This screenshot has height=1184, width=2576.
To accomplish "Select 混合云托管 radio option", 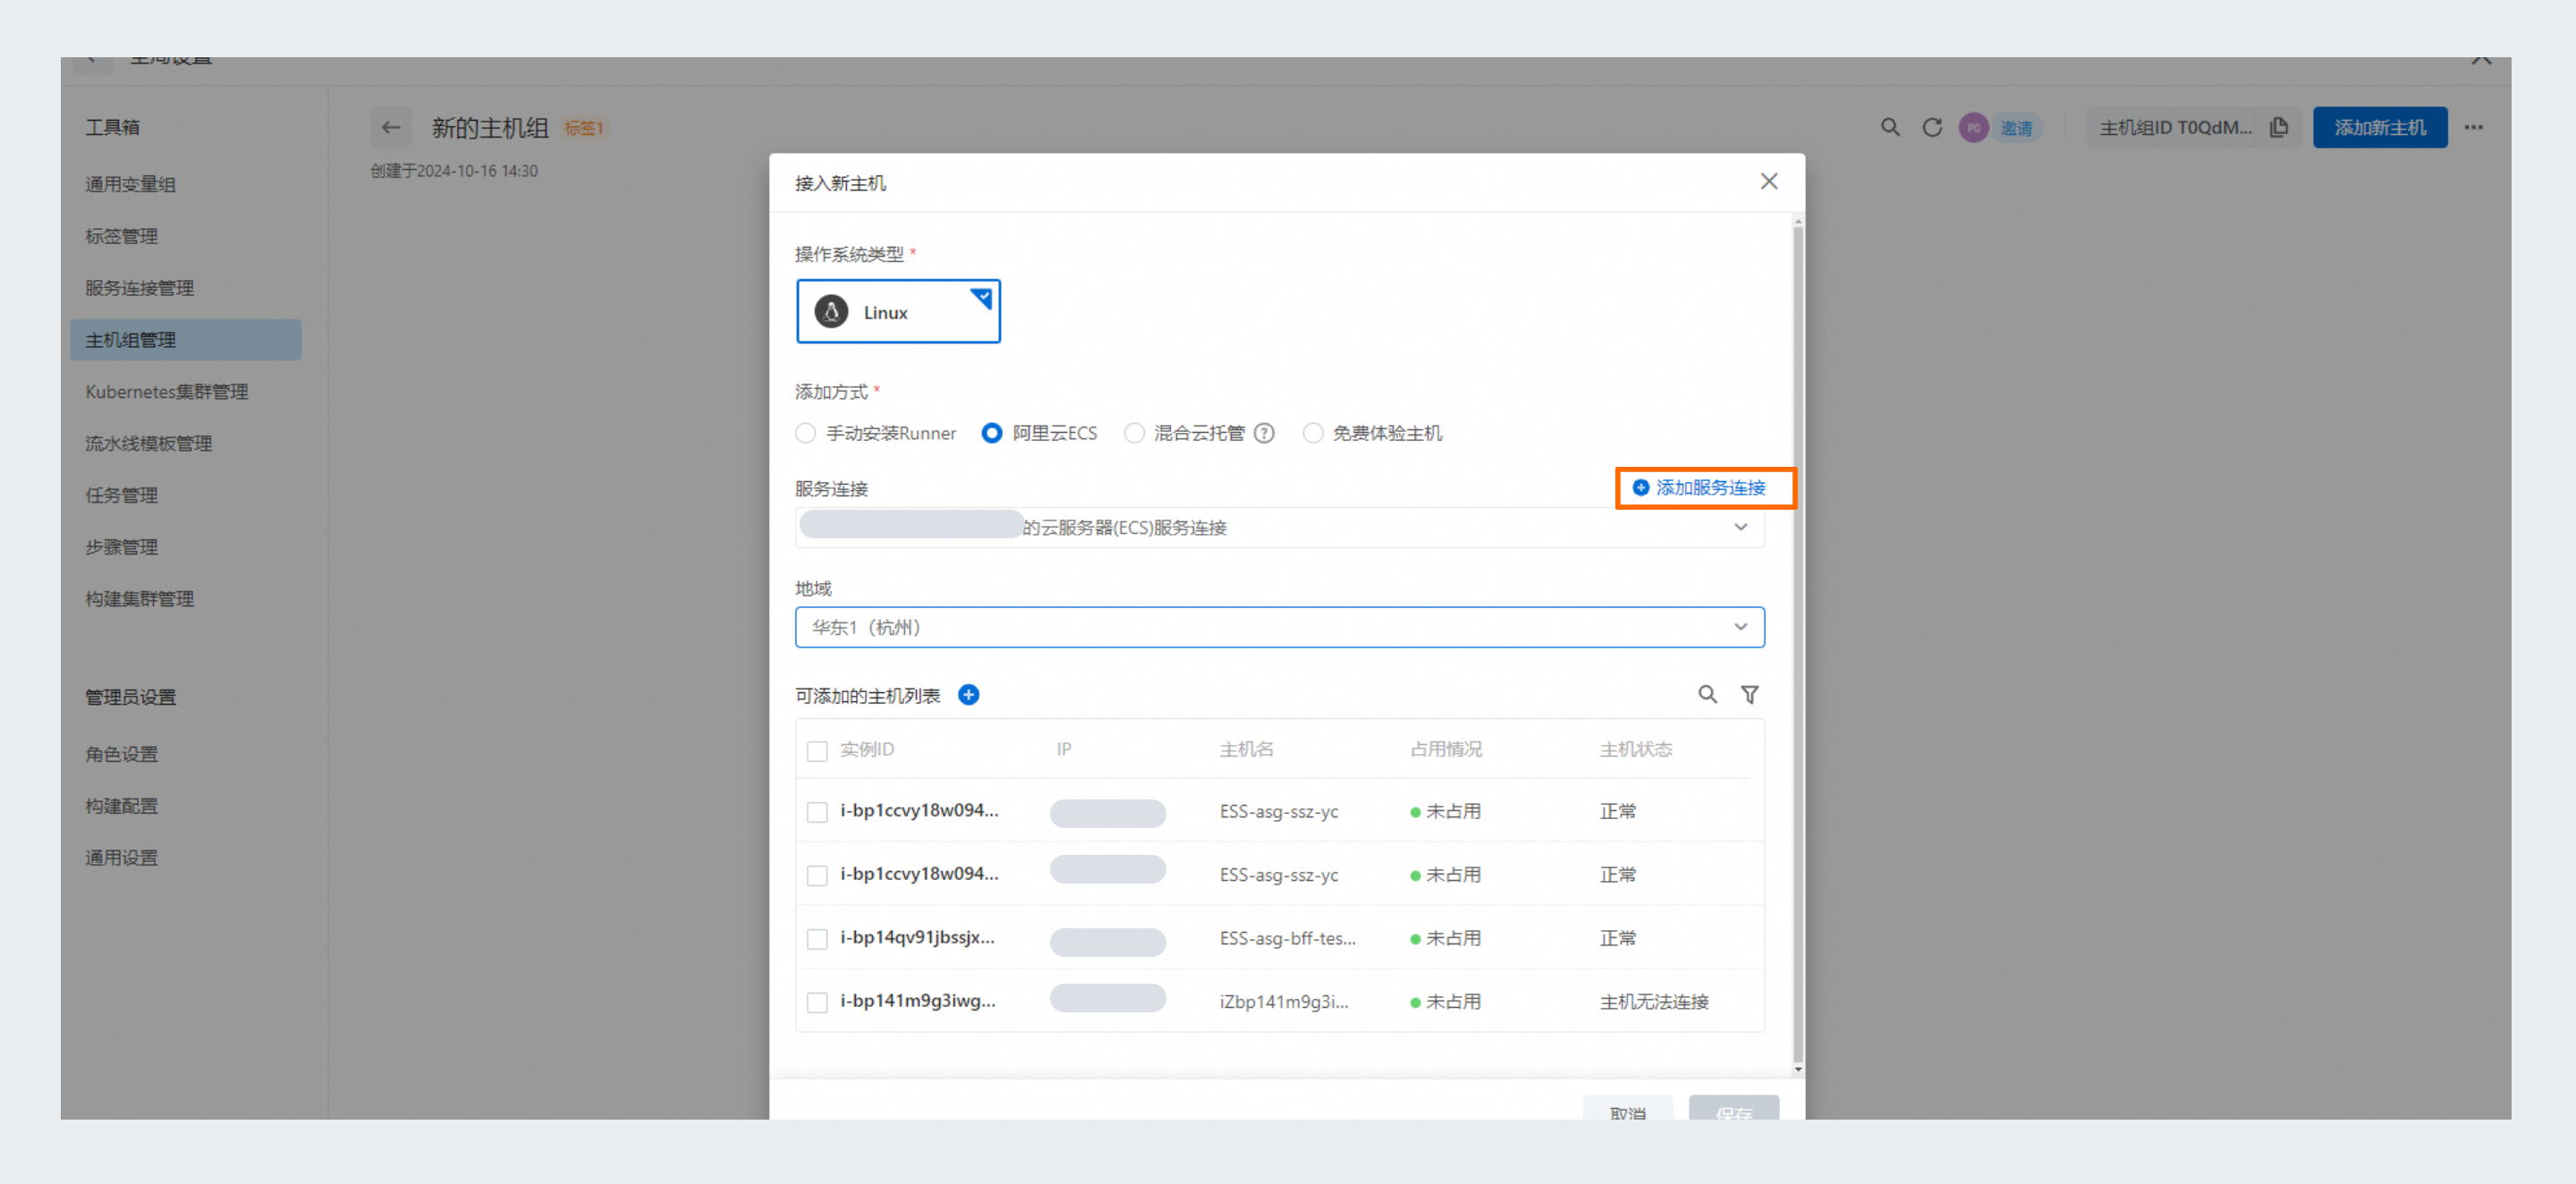I will pos(1134,433).
